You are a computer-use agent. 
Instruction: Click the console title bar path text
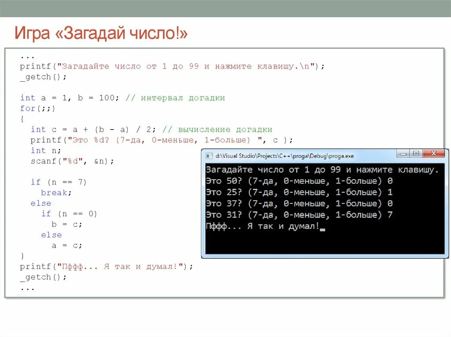pos(285,156)
